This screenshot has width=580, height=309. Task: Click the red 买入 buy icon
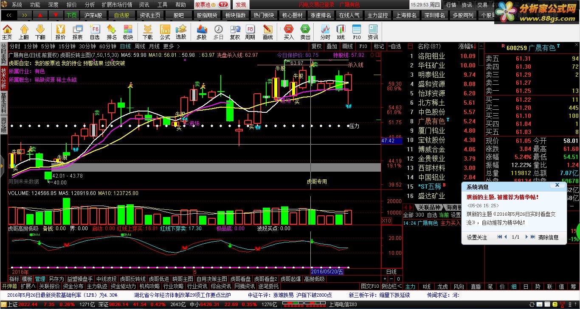(x=289, y=32)
